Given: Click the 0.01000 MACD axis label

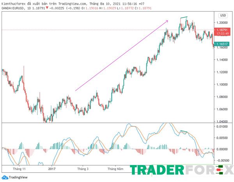Looking at the screenshot, I should click(222, 126).
